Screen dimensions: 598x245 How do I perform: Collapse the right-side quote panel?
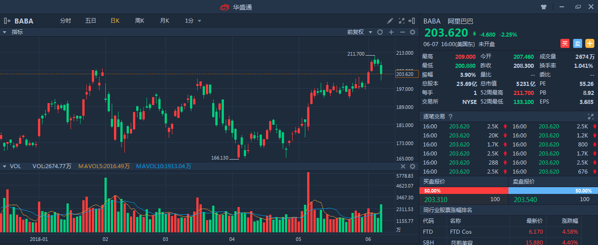tap(412, 21)
